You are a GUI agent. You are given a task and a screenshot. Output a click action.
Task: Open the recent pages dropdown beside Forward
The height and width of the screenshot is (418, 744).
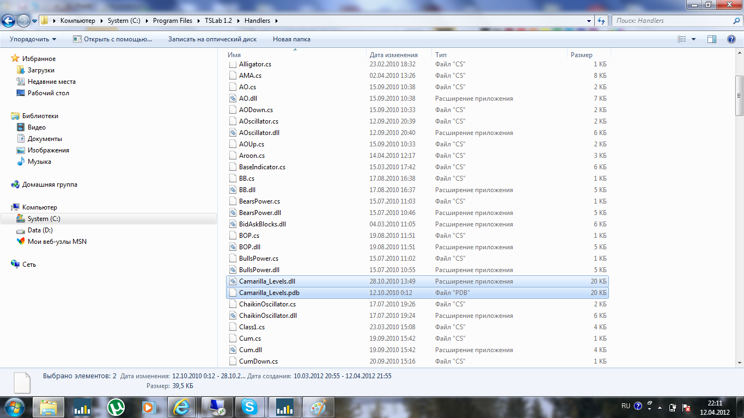tap(35, 21)
